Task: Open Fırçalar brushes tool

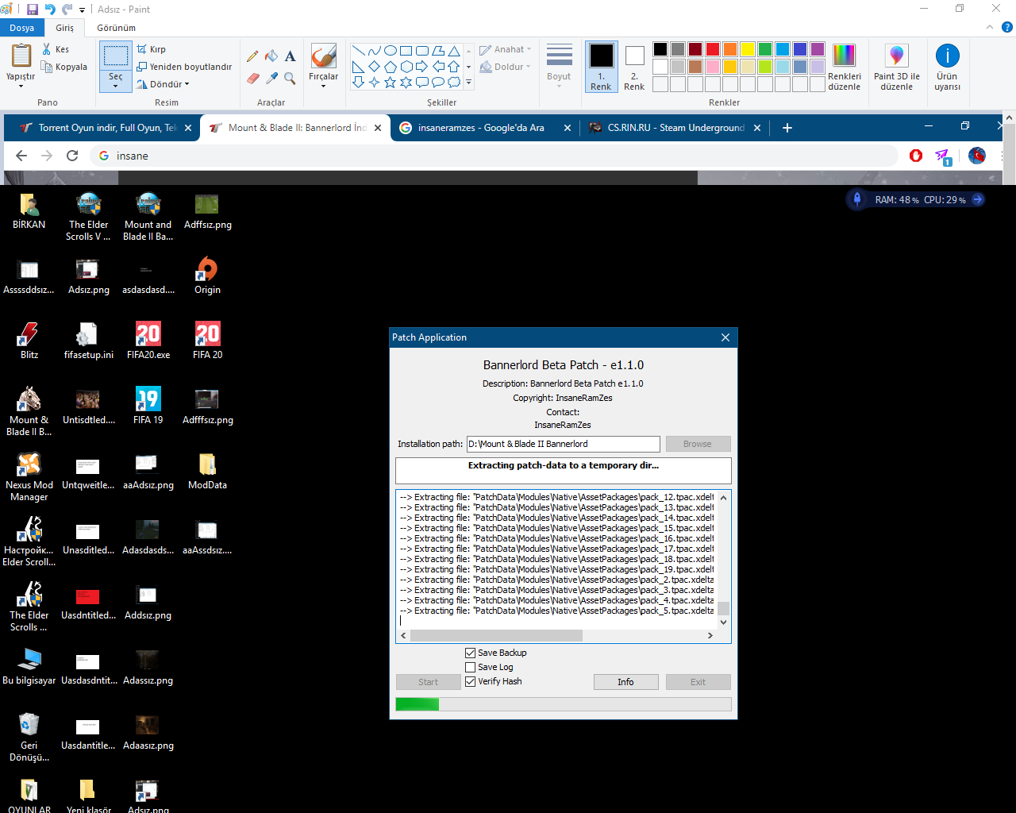Action: coord(323,65)
